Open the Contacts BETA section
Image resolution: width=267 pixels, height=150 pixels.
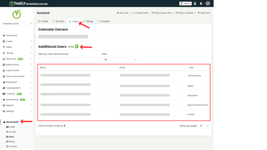point(10,94)
